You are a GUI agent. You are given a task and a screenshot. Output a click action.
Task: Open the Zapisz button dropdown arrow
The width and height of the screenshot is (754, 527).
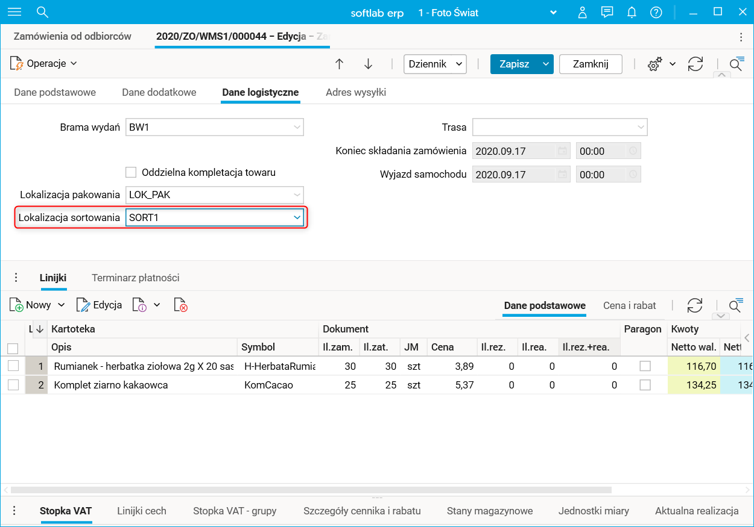coord(546,64)
